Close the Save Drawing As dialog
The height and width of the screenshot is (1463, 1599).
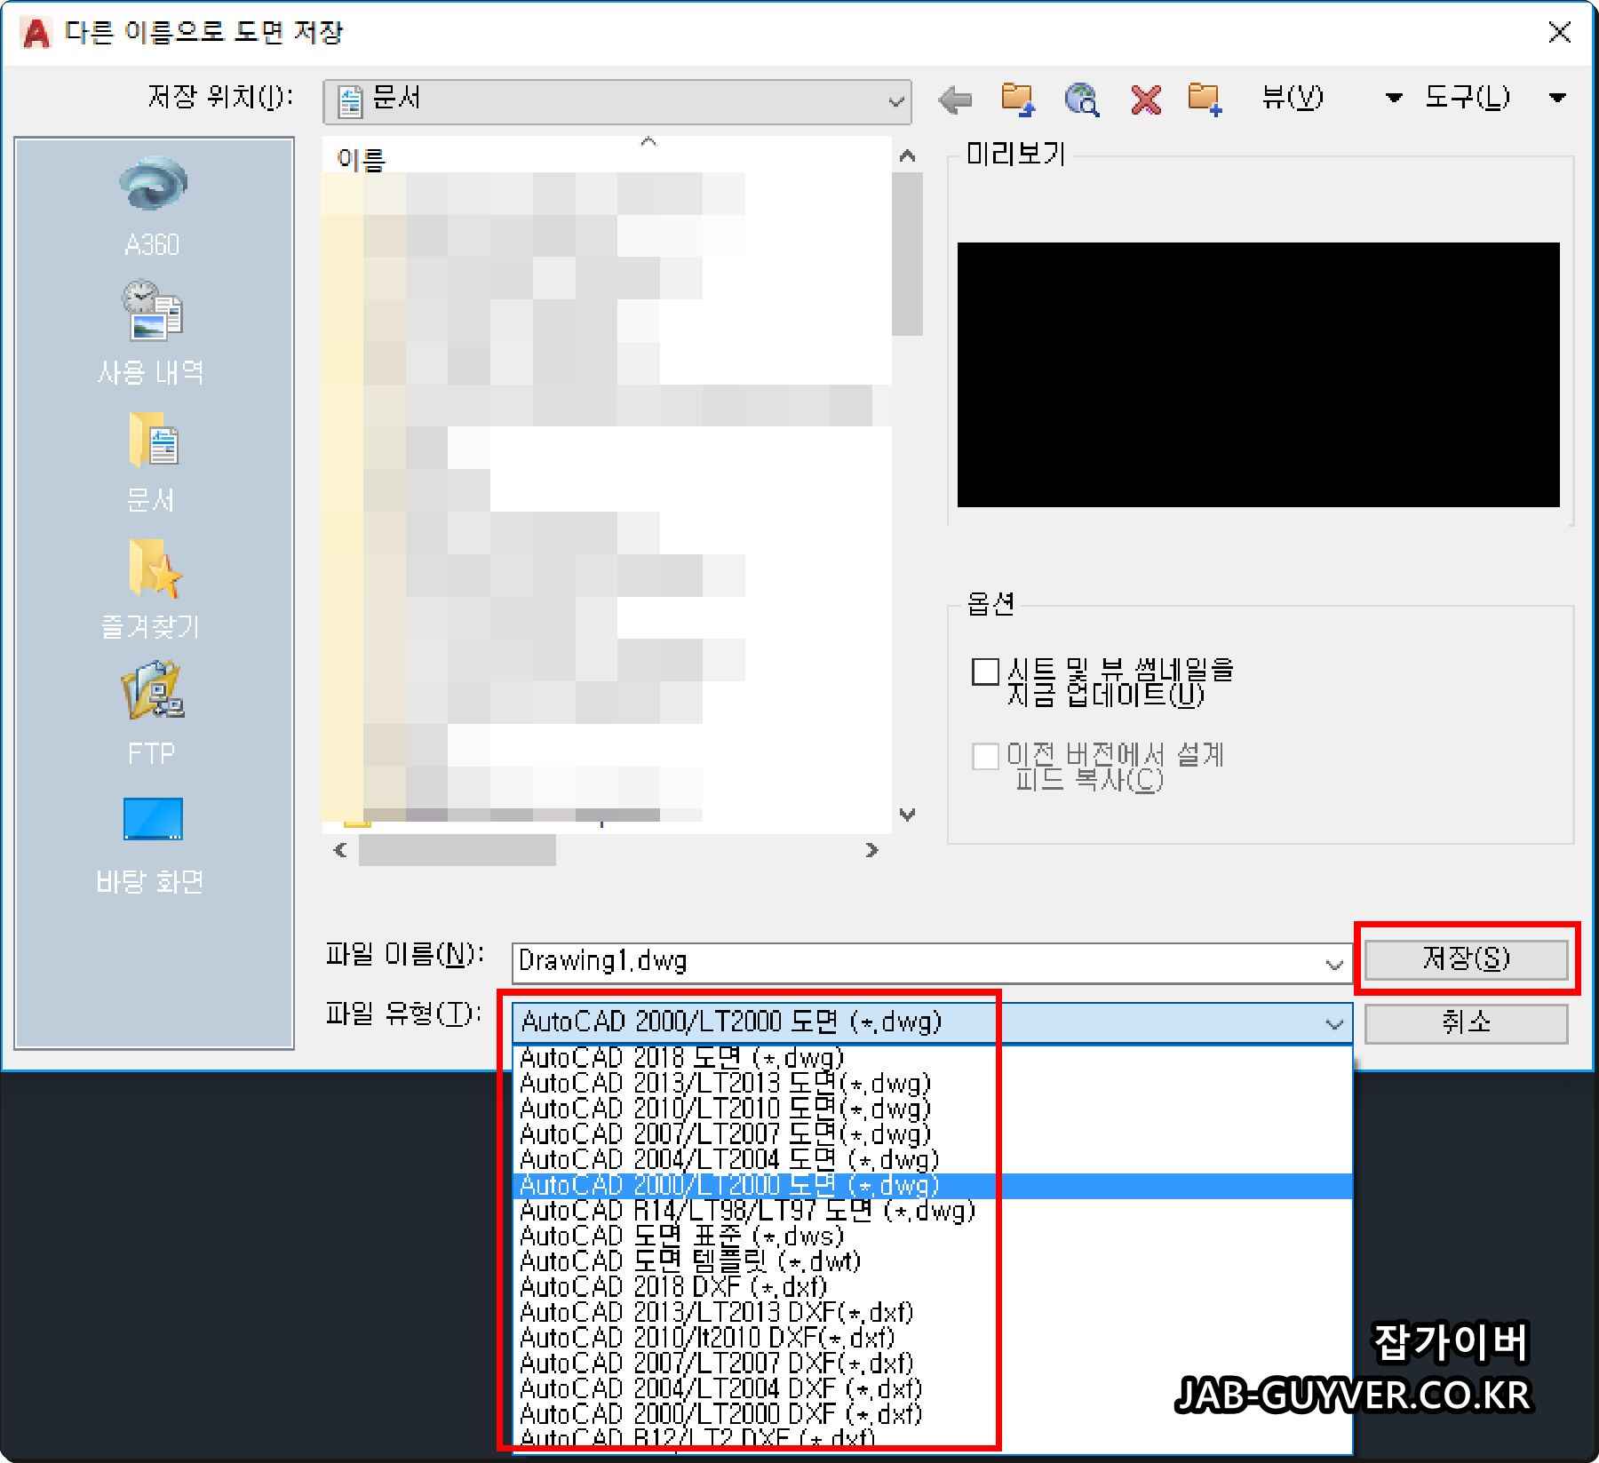point(1559,32)
